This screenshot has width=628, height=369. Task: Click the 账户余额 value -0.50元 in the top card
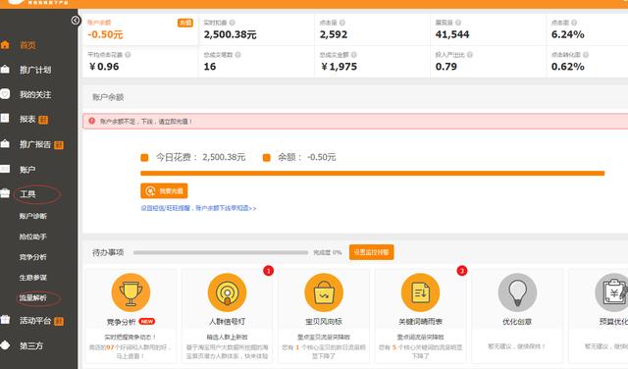pyautogui.click(x=105, y=34)
